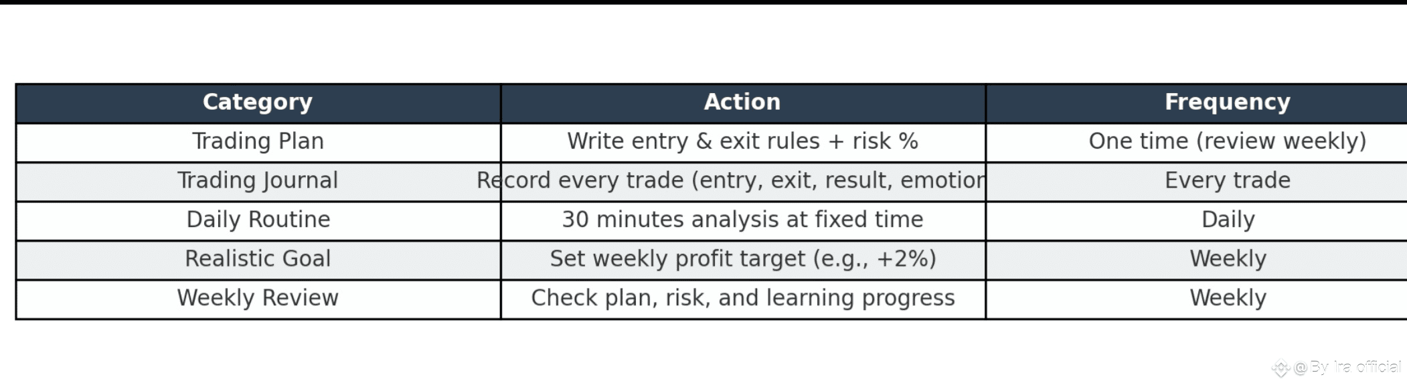Image resolution: width=1407 pixels, height=385 pixels.
Task: Click the Category column header
Action: click(x=258, y=103)
